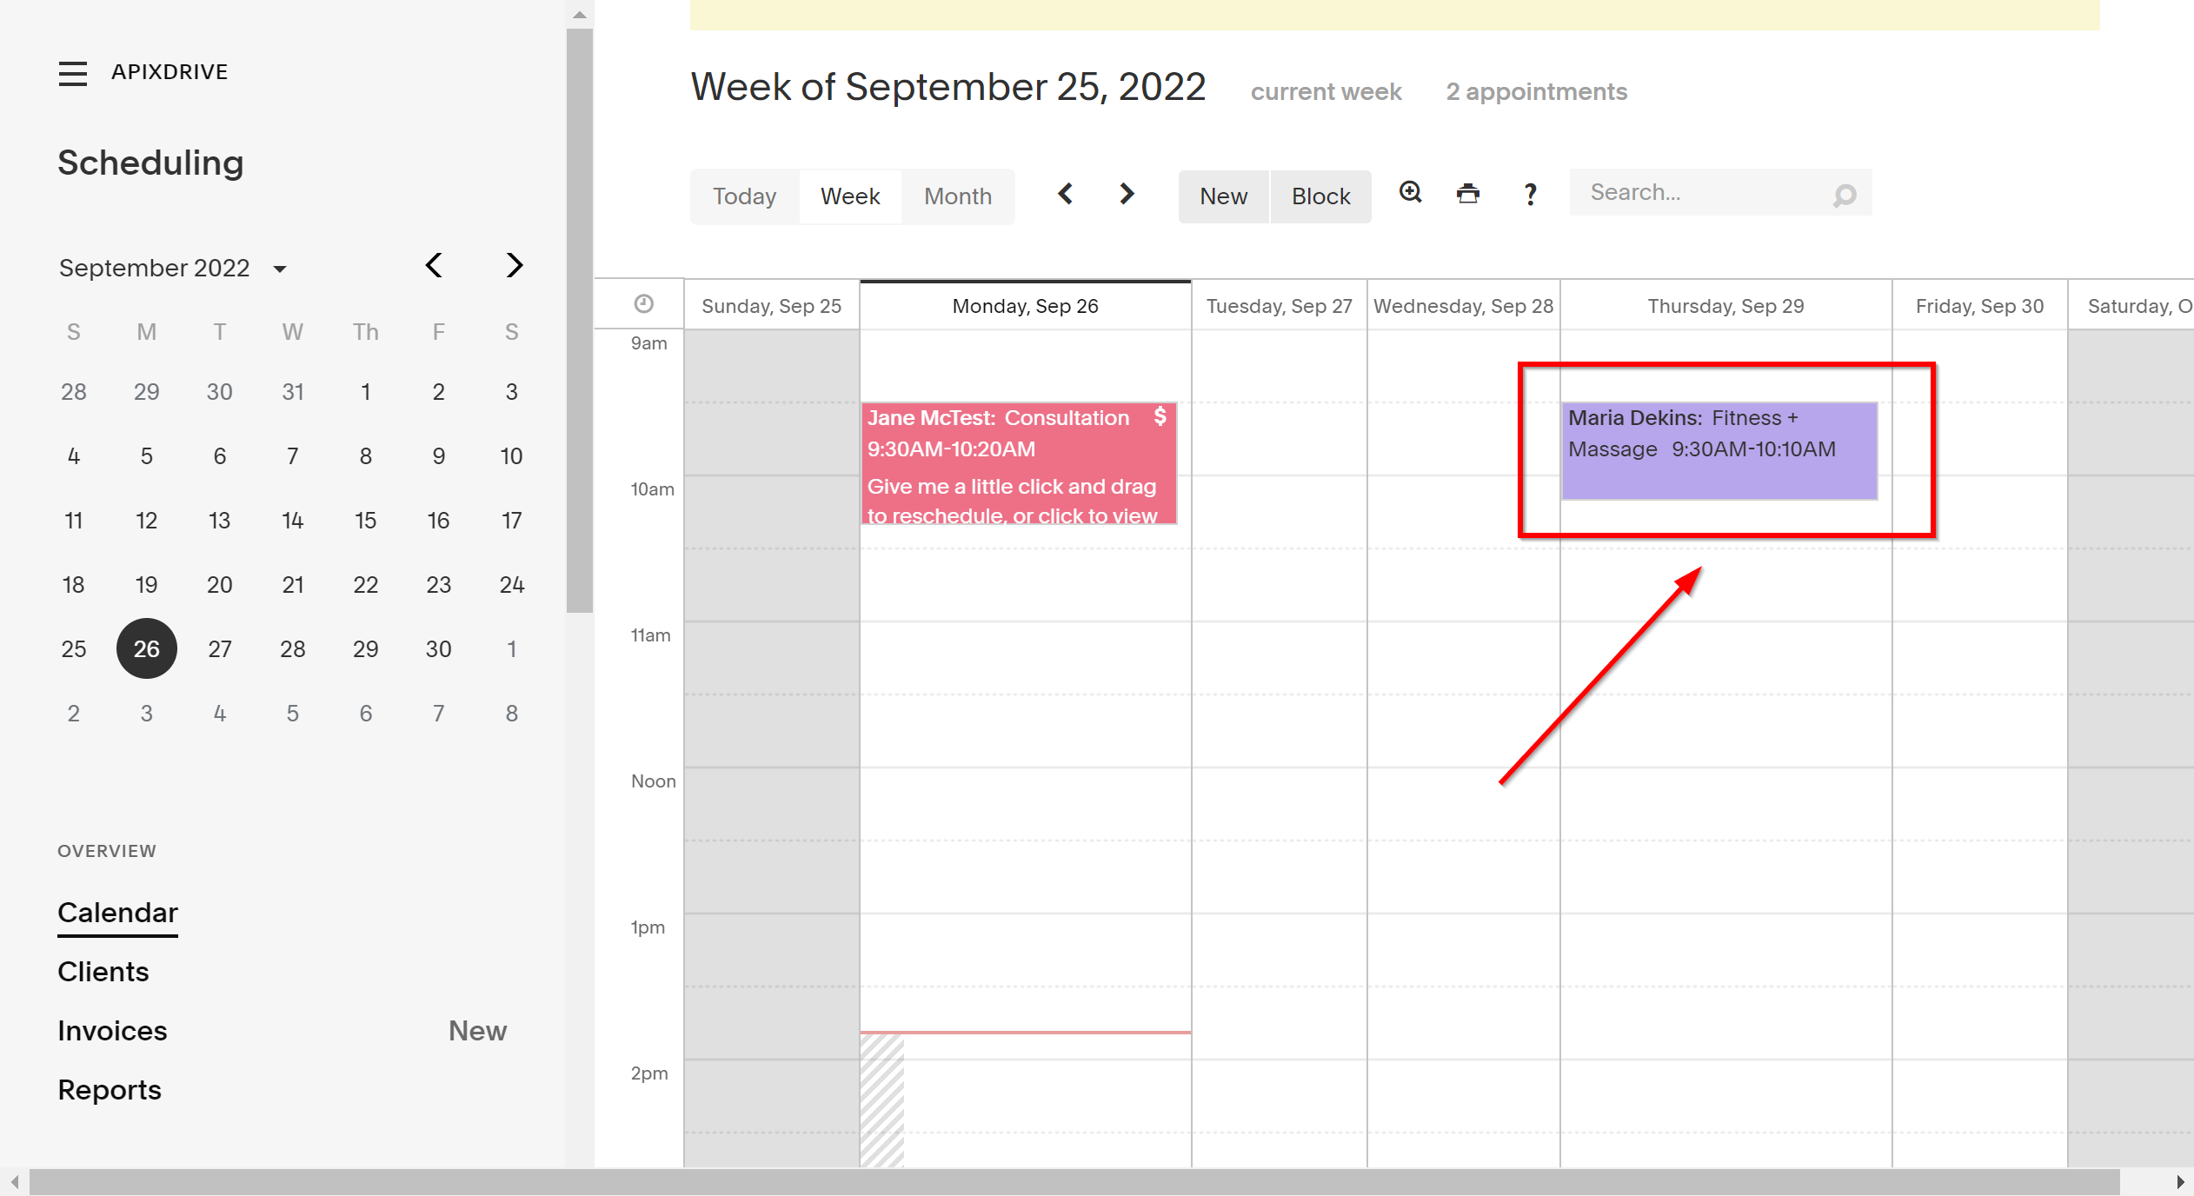2194x1196 pixels.
Task: Click the print icon in toolbar
Action: click(1468, 193)
